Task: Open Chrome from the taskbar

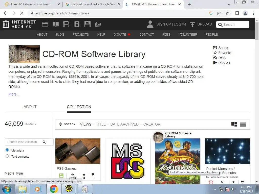Action: (x=54, y=189)
